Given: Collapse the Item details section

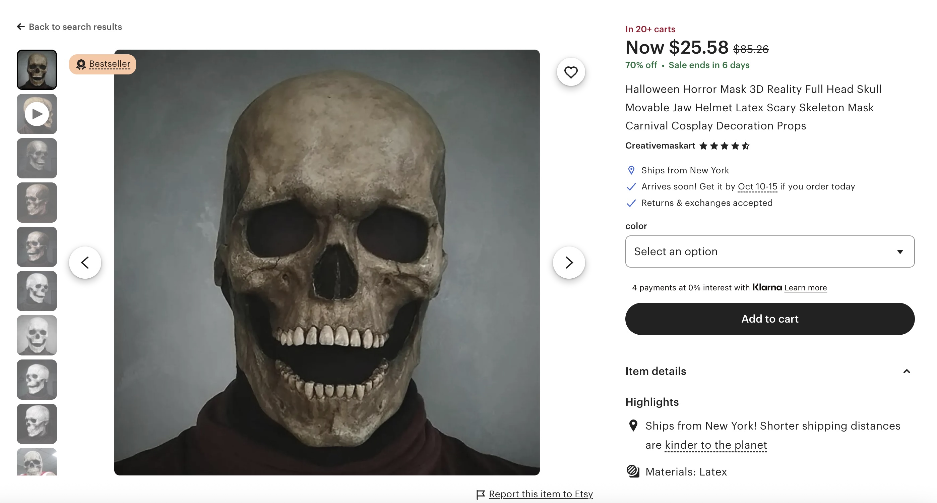Looking at the screenshot, I should (x=907, y=371).
